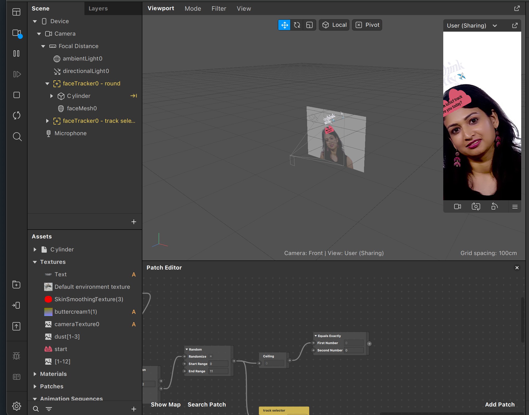This screenshot has height=415, width=529.
Task: Click Show Map in Patch Editor
Action: point(166,405)
